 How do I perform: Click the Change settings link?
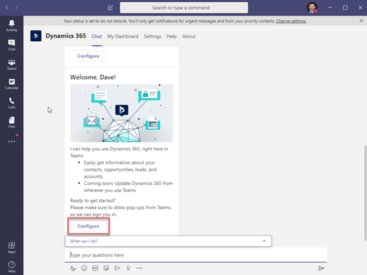291,21
